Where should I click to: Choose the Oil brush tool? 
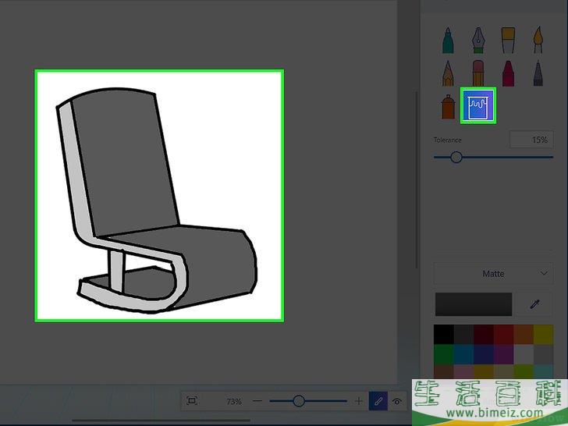click(507, 41)
